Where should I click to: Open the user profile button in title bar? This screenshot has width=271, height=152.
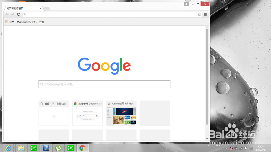tap(186, 4)
